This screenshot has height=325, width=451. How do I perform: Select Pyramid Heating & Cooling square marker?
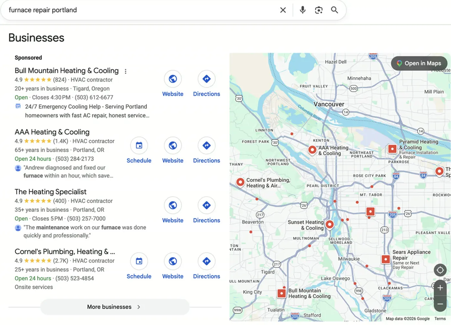(392, 149)
